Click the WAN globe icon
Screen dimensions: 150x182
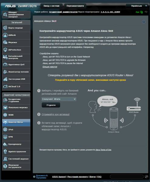coord(5,115)
